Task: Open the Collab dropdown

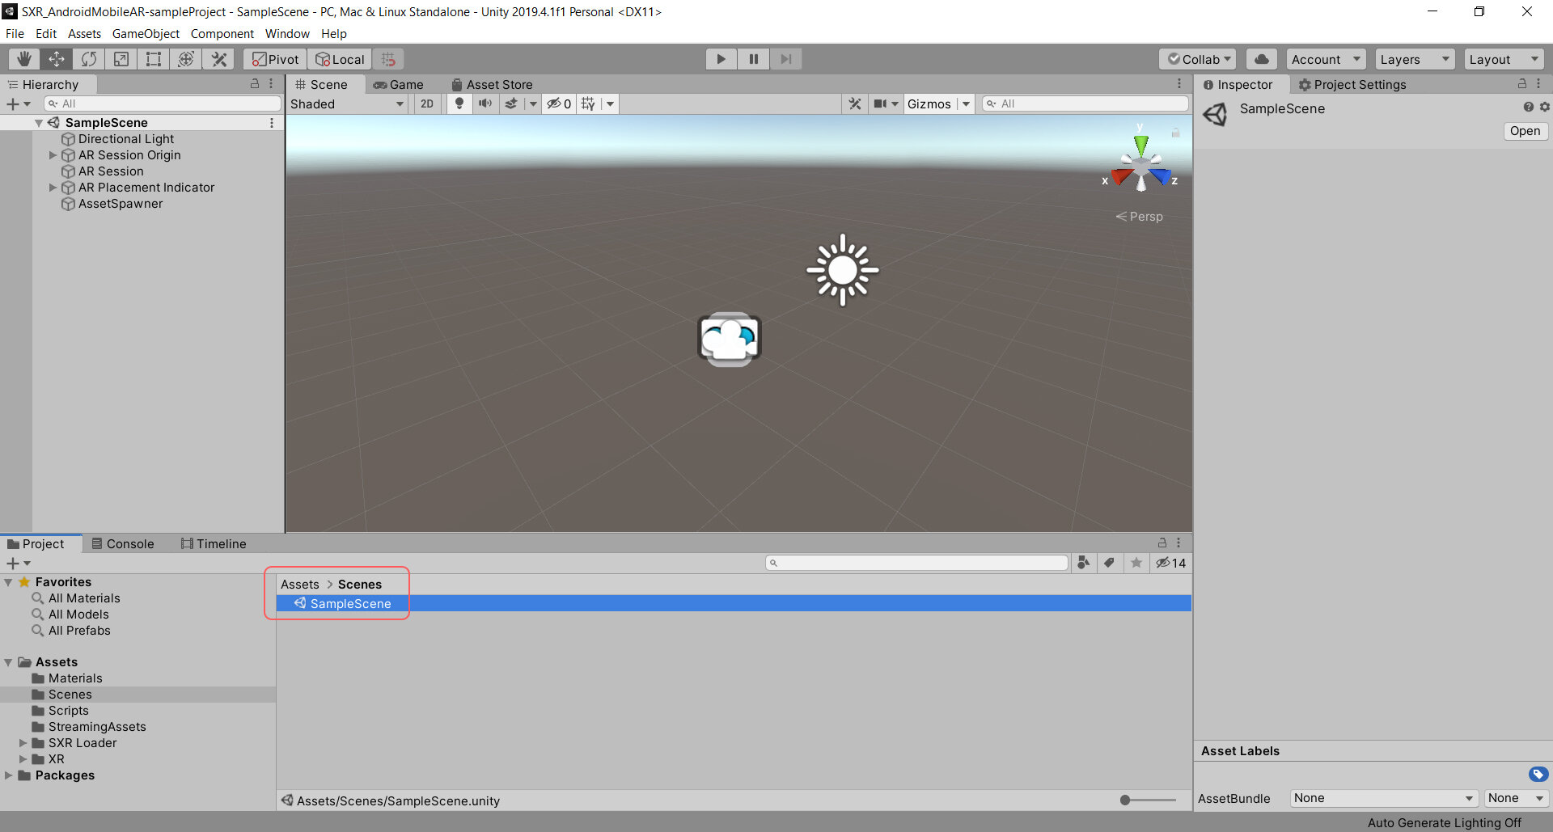Action: [1197, 59]
